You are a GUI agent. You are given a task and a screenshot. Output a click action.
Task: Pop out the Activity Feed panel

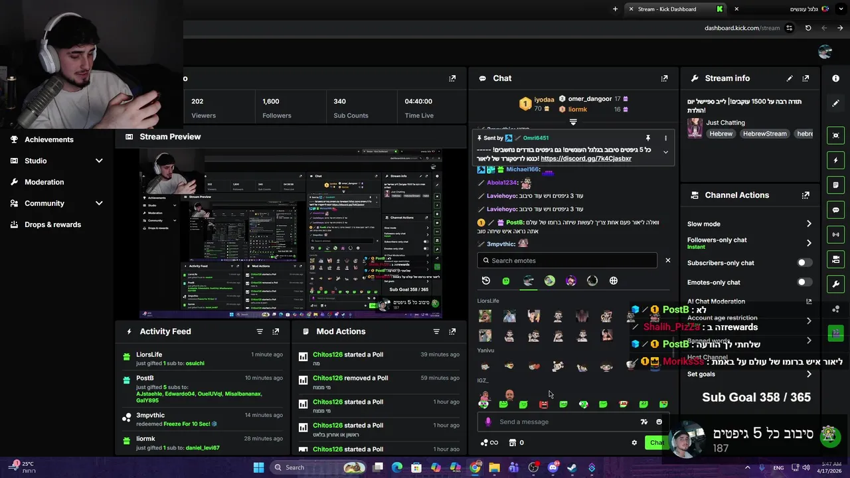coord(276,331)
